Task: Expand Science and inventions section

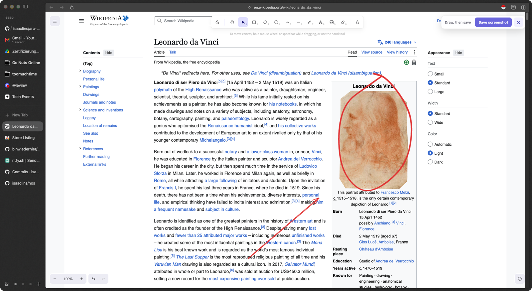Action: coord(80,110)
